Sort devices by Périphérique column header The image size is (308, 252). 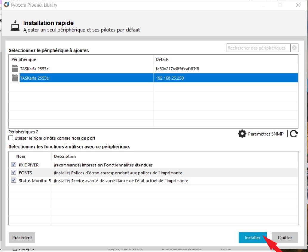(24, 60)
